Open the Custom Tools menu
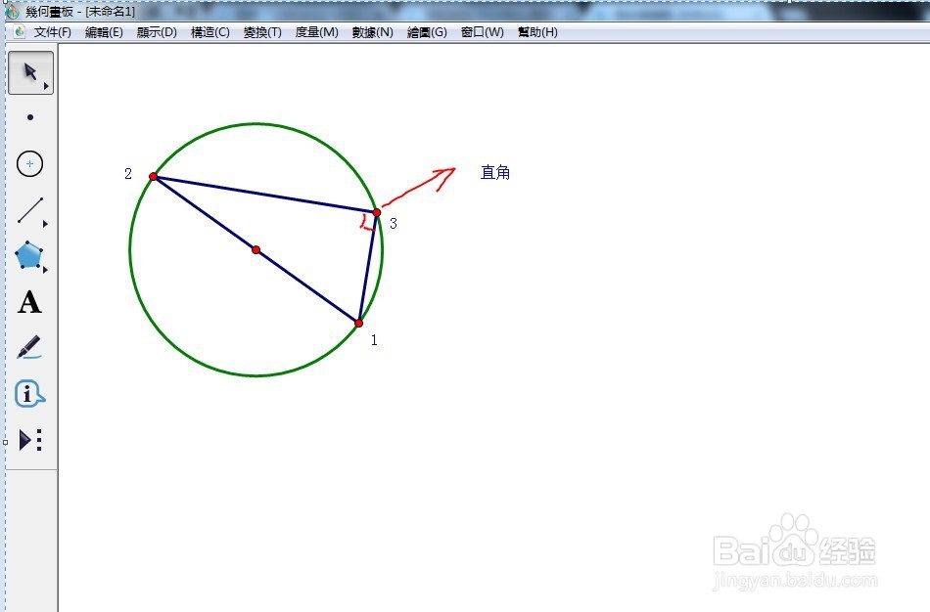The width and height of the screenshot is (930, 612). click(x=30, y=440)
